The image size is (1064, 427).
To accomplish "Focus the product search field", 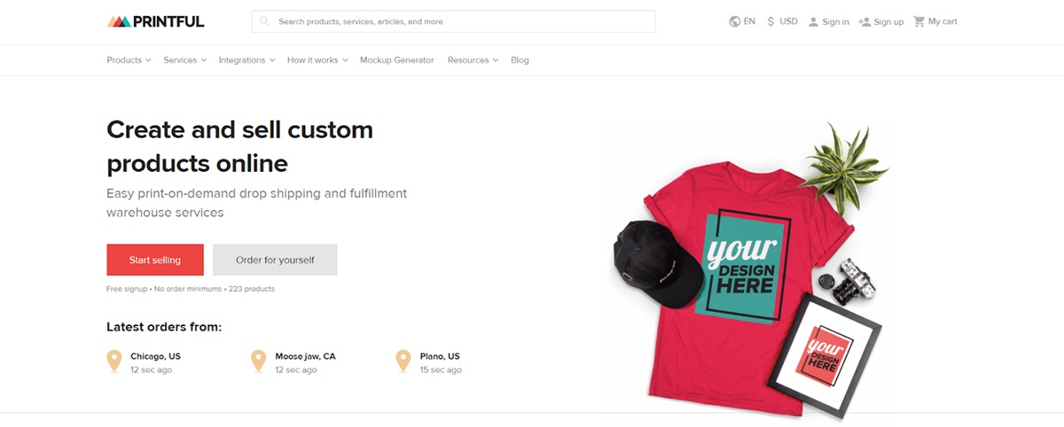I will [453, 21].
